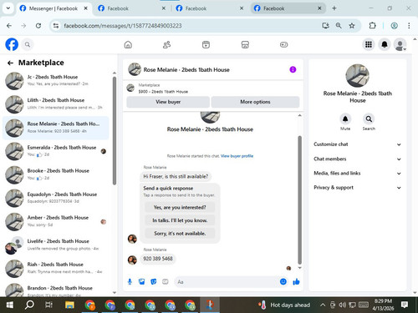The width and height of the screenshot is (418, 313).
Task: Click the voice clip microphone icon
Action: (130, 282)
